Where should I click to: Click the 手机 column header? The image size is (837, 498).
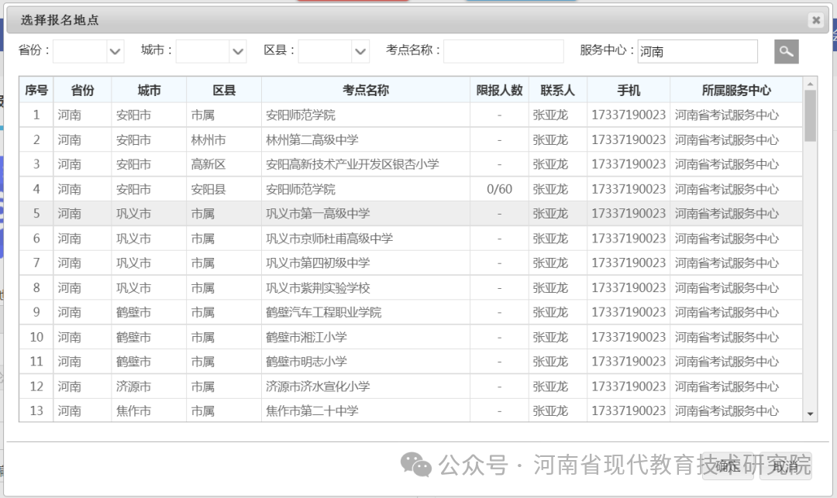click(629, 90)
